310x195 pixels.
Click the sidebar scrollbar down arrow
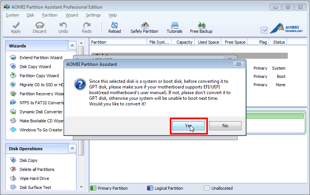(x=81, y=187)
